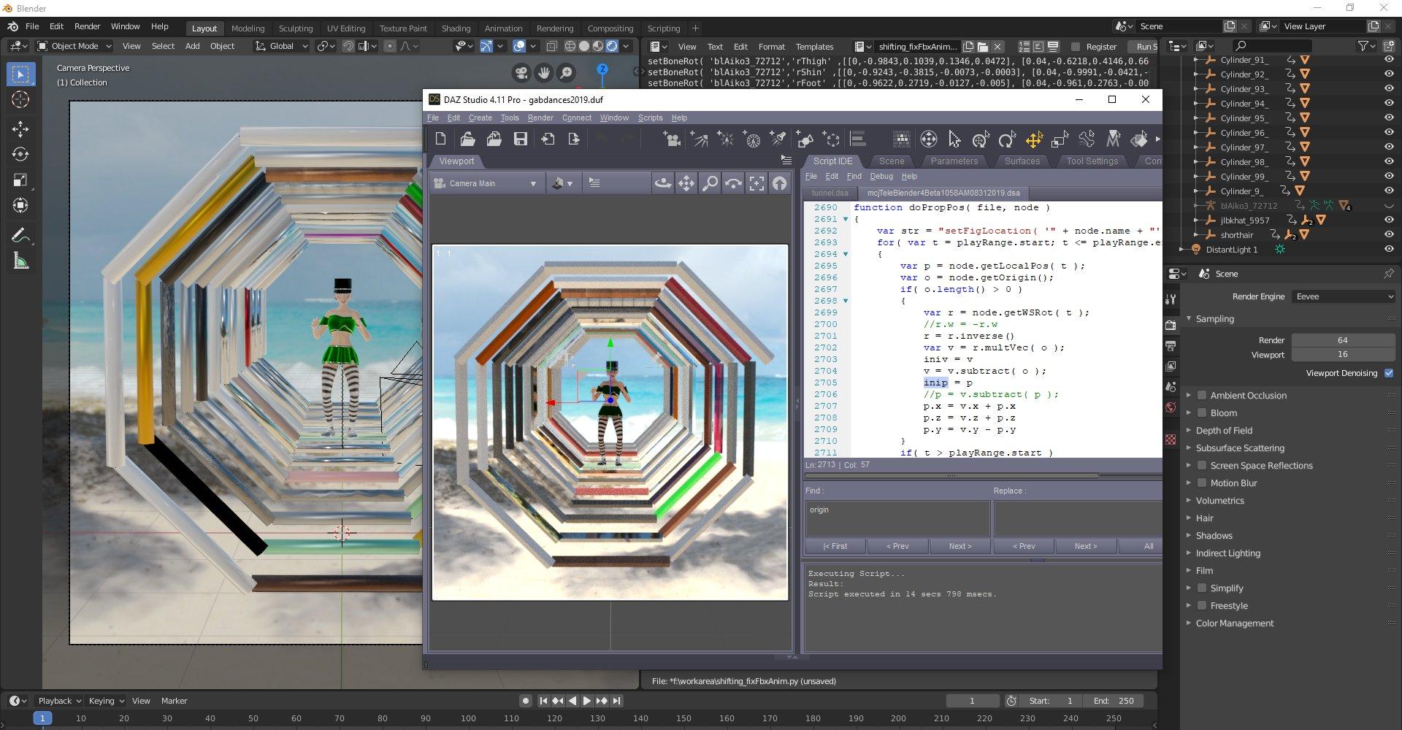Open the Render menu in Blender
Screen dimensions: 1402x730
87,26
